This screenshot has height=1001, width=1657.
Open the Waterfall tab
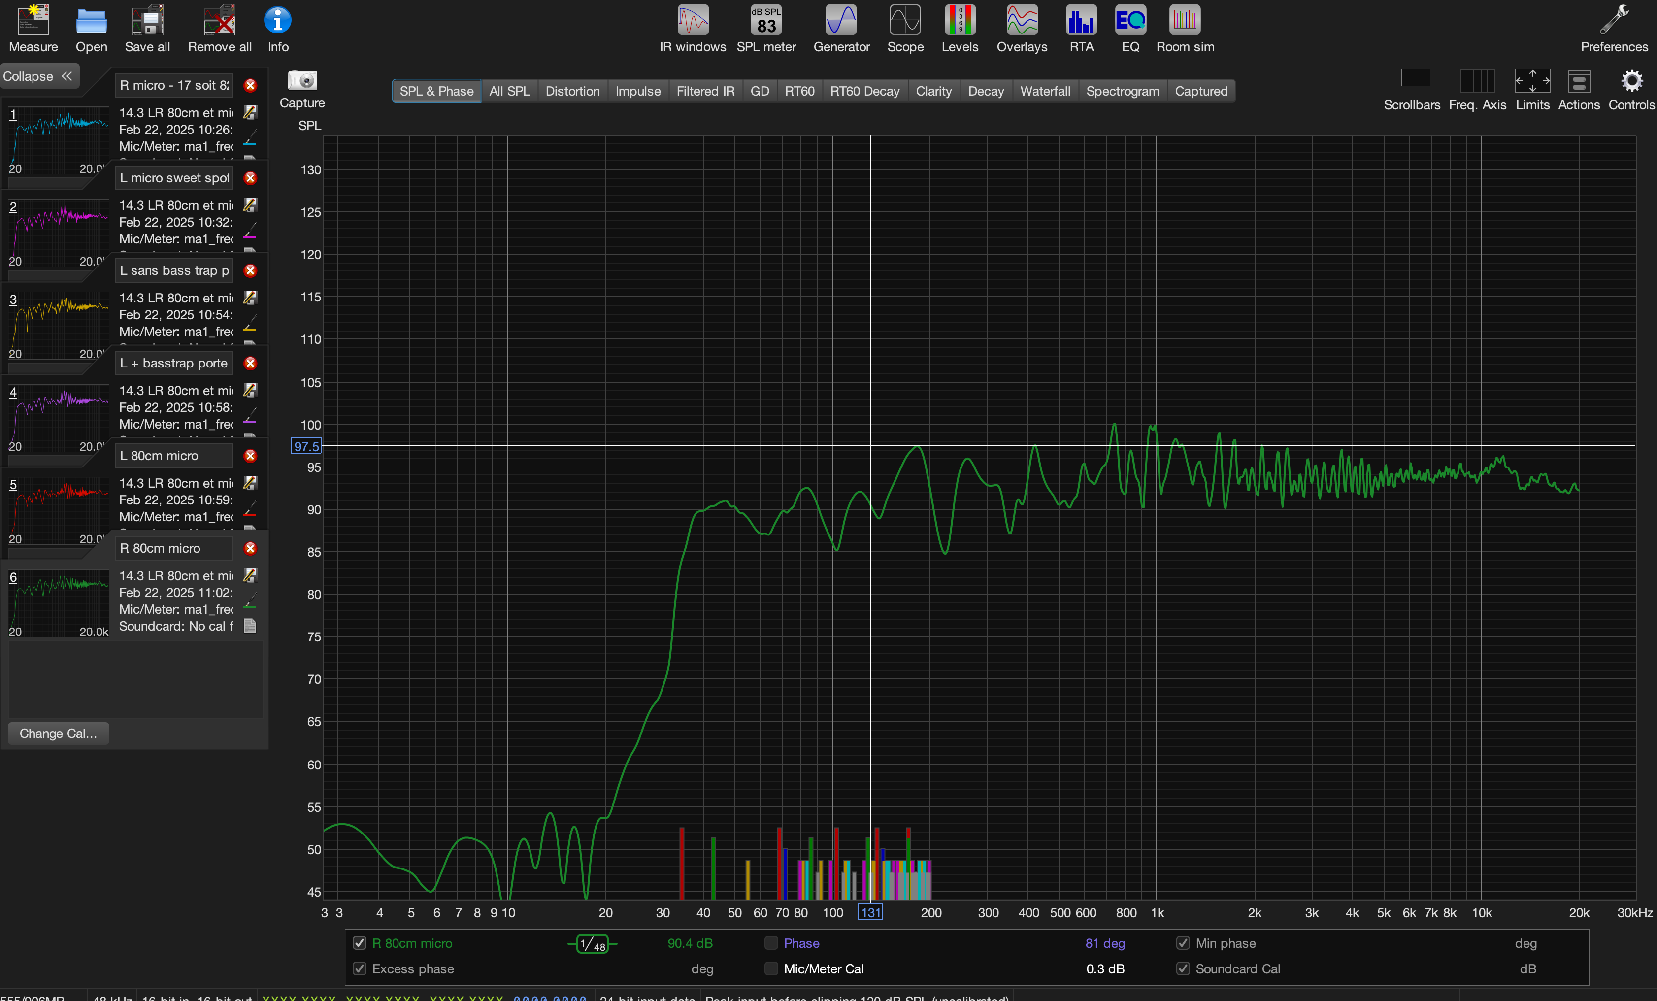[1045, 91]
